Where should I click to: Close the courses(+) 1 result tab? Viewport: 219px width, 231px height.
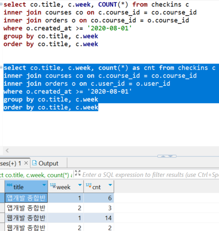point(26,163)
